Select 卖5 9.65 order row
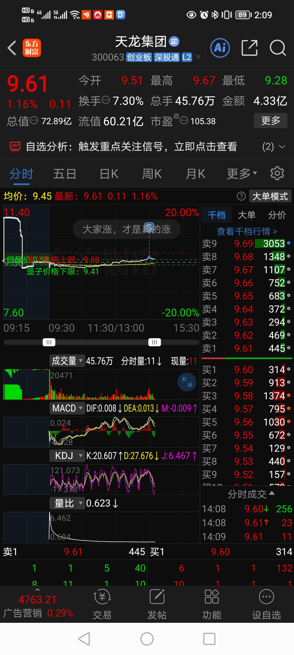This screenshot has height=655, width=294. coord(247,296)
